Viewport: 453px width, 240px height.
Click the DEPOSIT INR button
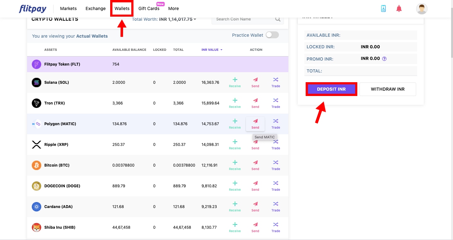point(331,89)
